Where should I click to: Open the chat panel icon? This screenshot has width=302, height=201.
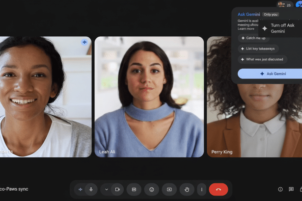pyautogui.click(x=291, y=189)
